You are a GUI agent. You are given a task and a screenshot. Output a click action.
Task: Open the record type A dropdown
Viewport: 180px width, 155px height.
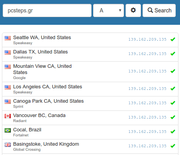coord(109,10)
